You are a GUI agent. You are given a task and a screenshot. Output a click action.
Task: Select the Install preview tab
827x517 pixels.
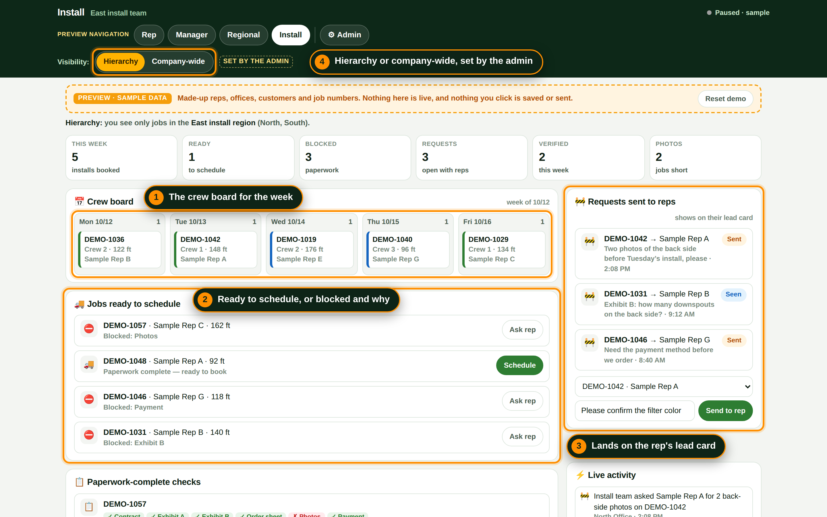[x=291, y=35]
